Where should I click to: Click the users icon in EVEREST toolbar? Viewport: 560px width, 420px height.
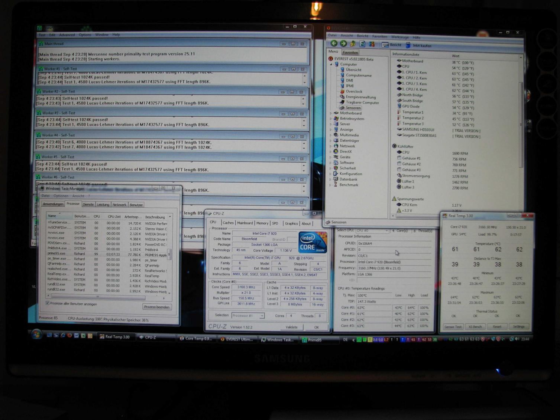click(x=372, y=44)
